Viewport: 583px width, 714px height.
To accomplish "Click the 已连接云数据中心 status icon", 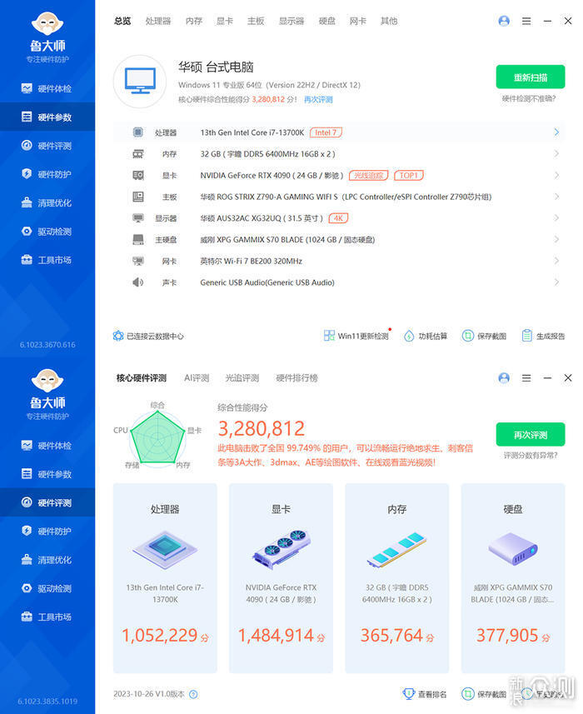I will pyautogui.click(x=118, y=336).
